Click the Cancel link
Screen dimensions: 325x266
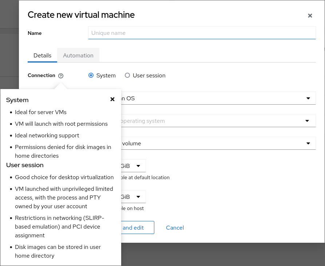(175, 228)
